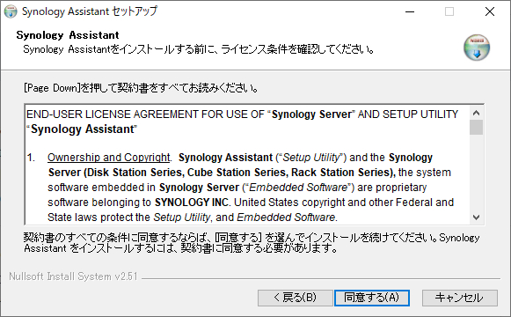The height and width of the screenshot is (317, 511).
Task: Click the Synology Assistant title bar icon
Action: [11, 11]
